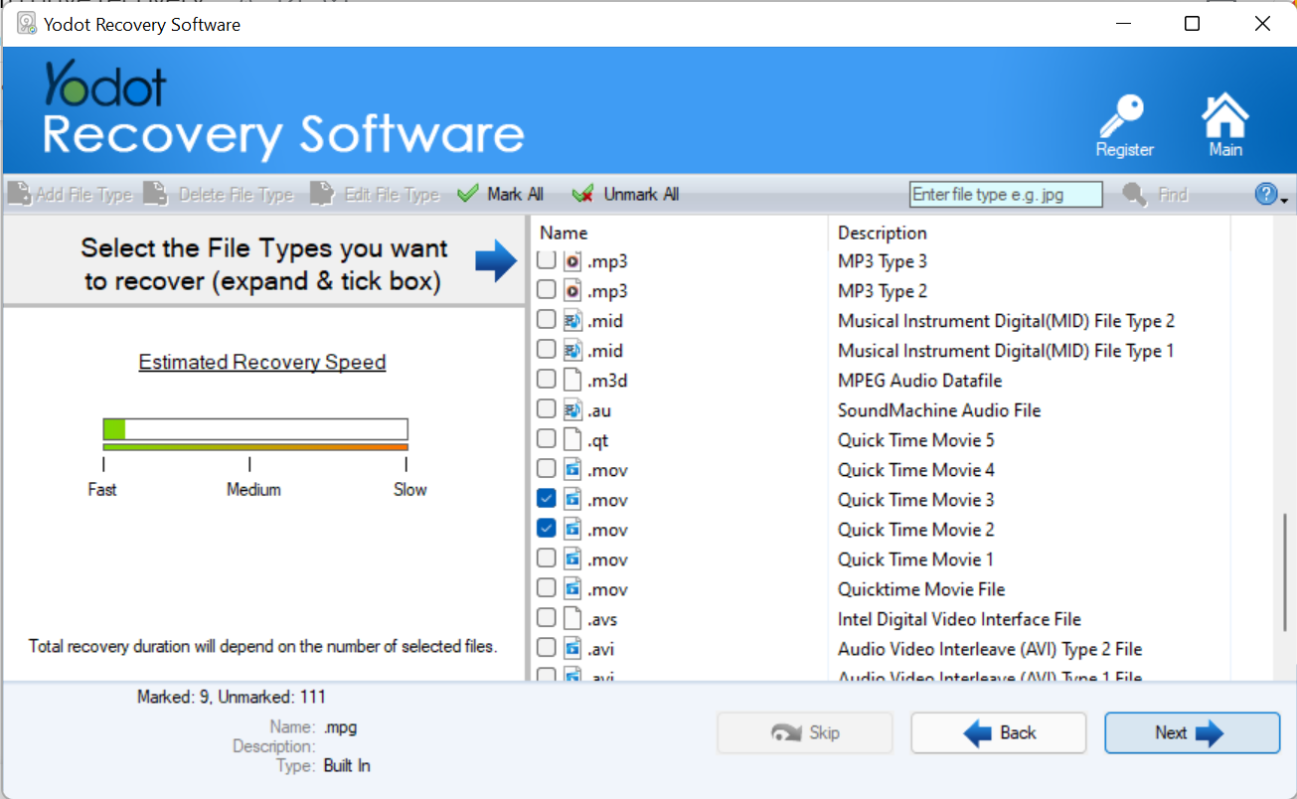Viewport: 1297px width, 799px height.
Task: Tick the Quicktime Movie File checkbox
Action: 546,588
